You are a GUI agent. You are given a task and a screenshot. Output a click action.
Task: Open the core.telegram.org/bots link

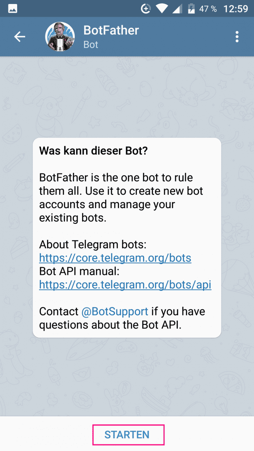point(115,258)
